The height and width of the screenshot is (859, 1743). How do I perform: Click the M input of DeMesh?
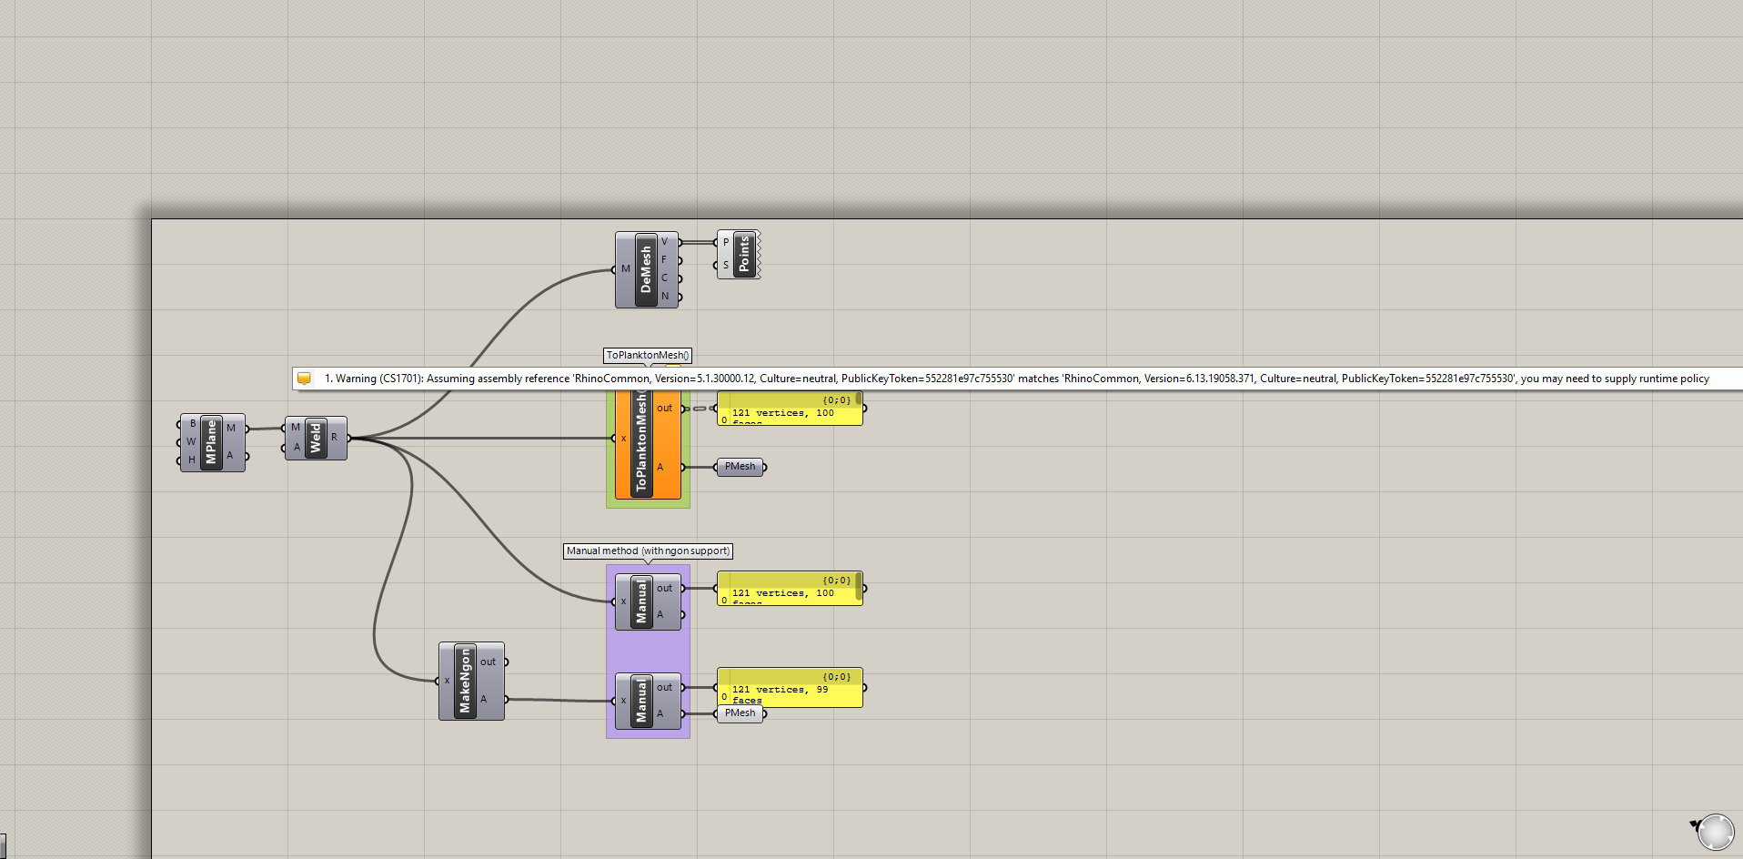626,269
